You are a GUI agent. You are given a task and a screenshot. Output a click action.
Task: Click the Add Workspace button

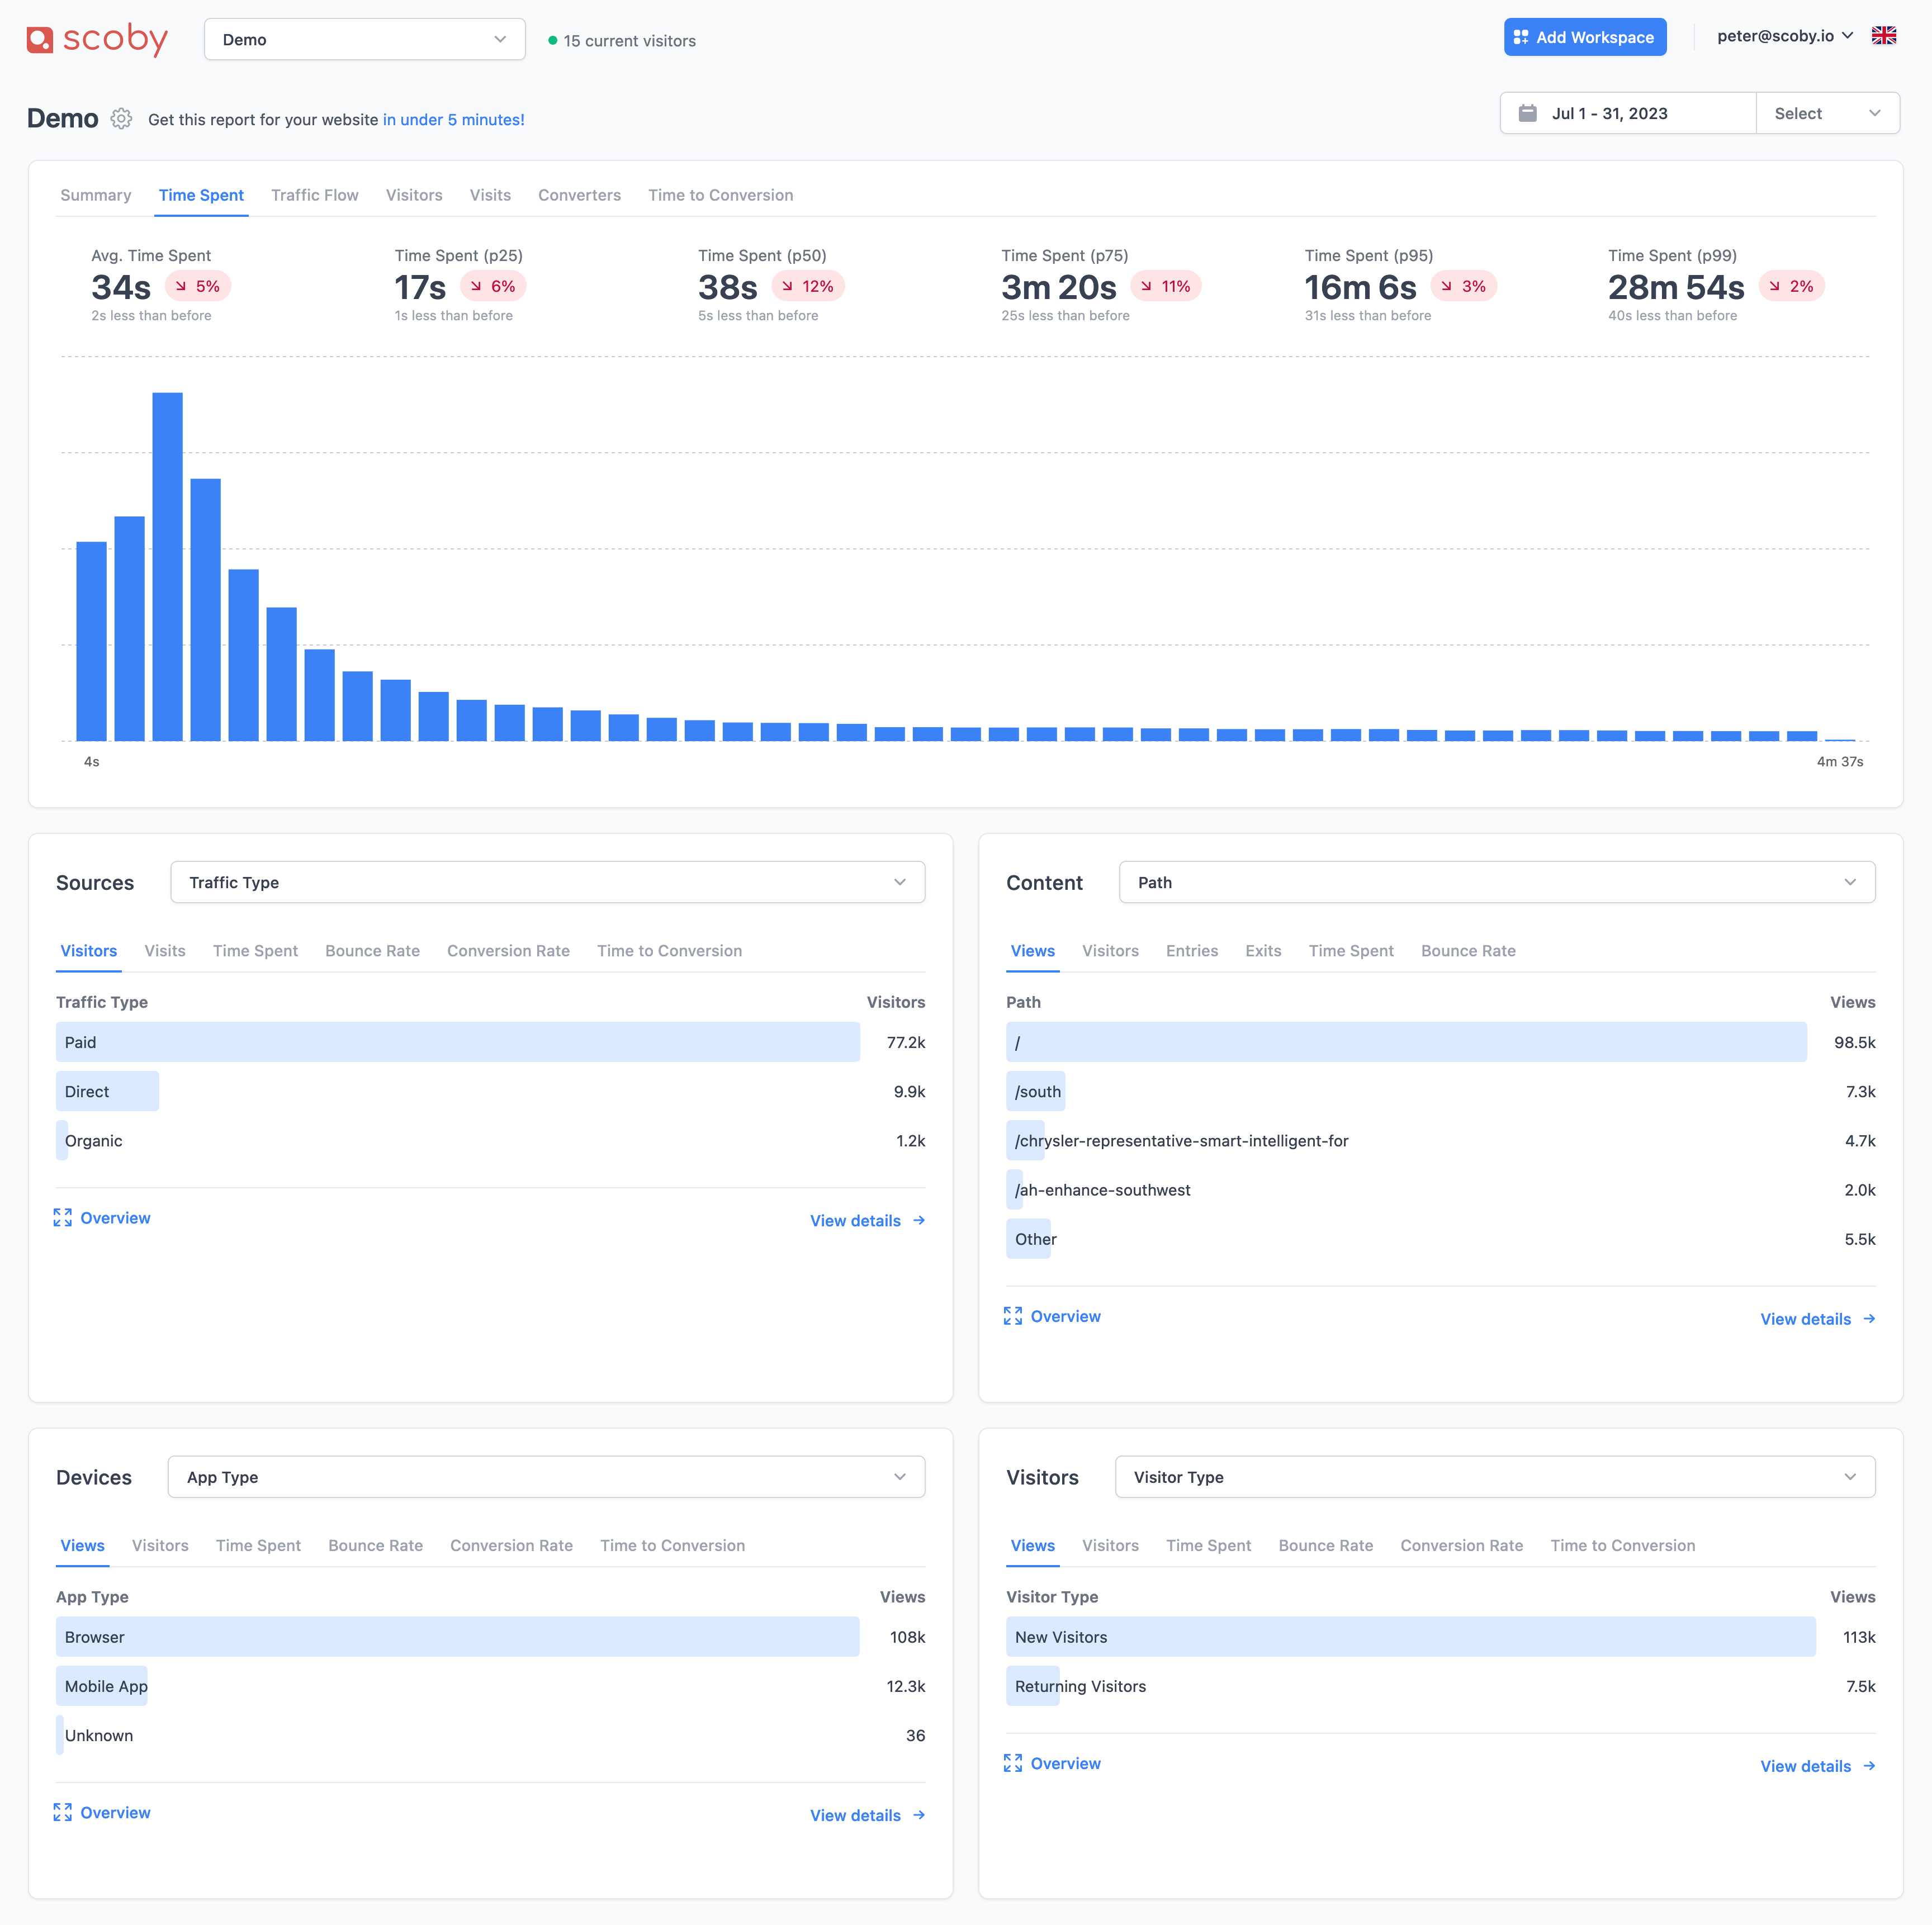pos(1585,37)
